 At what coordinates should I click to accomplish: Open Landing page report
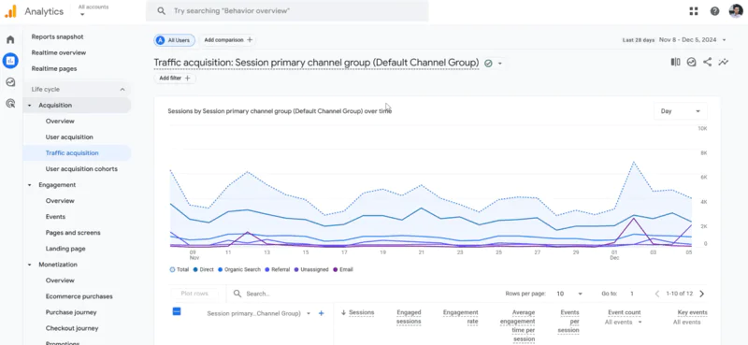(x=65, y=249)
